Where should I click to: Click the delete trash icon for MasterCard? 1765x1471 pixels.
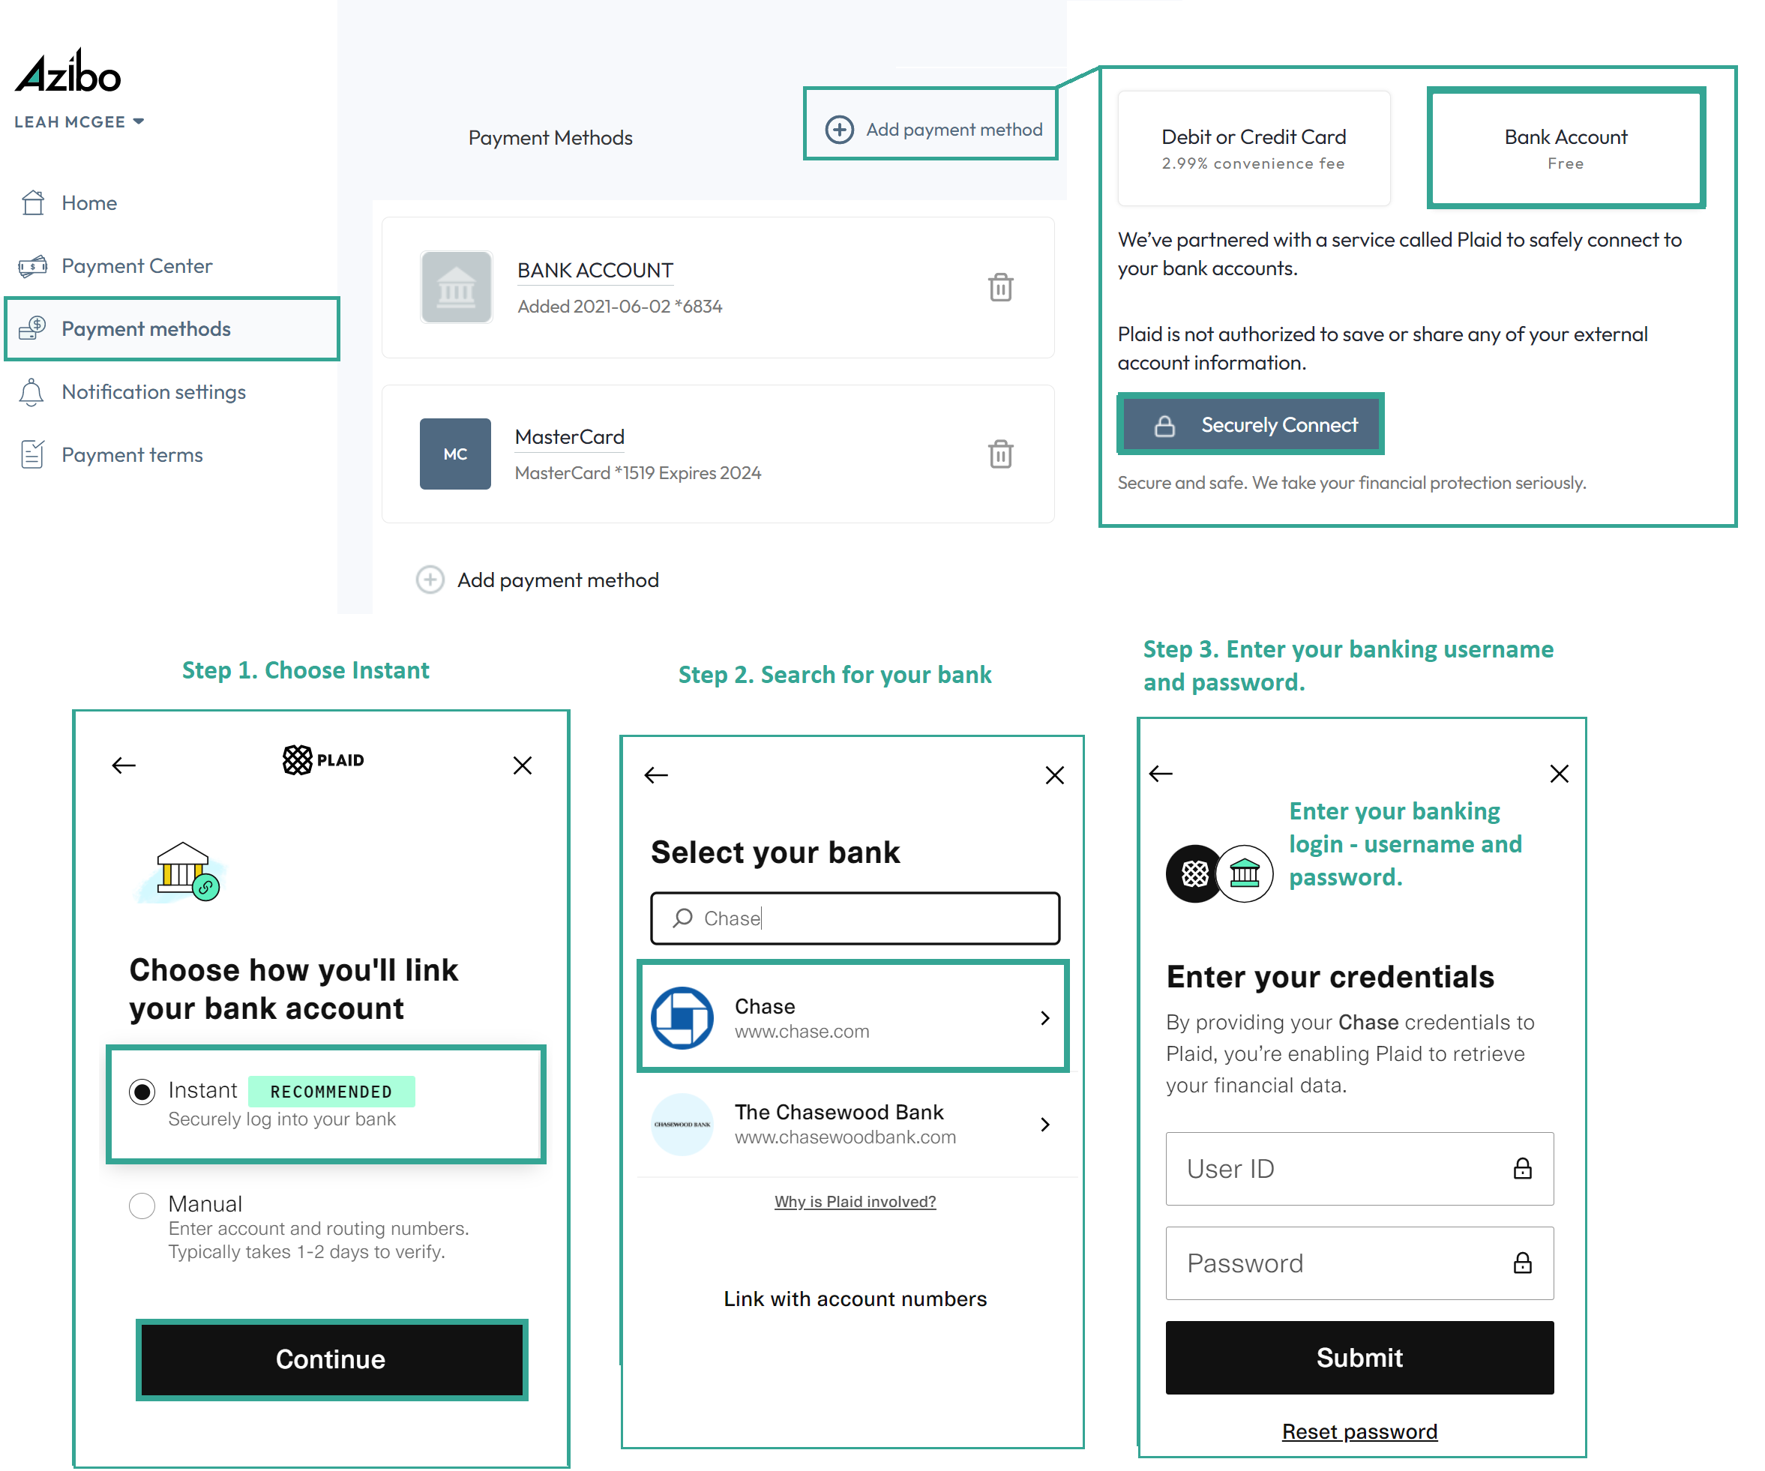(999, 454)
